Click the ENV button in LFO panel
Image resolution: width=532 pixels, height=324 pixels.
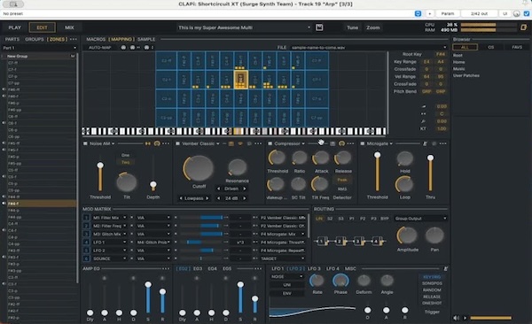click(x=286, y=294)
